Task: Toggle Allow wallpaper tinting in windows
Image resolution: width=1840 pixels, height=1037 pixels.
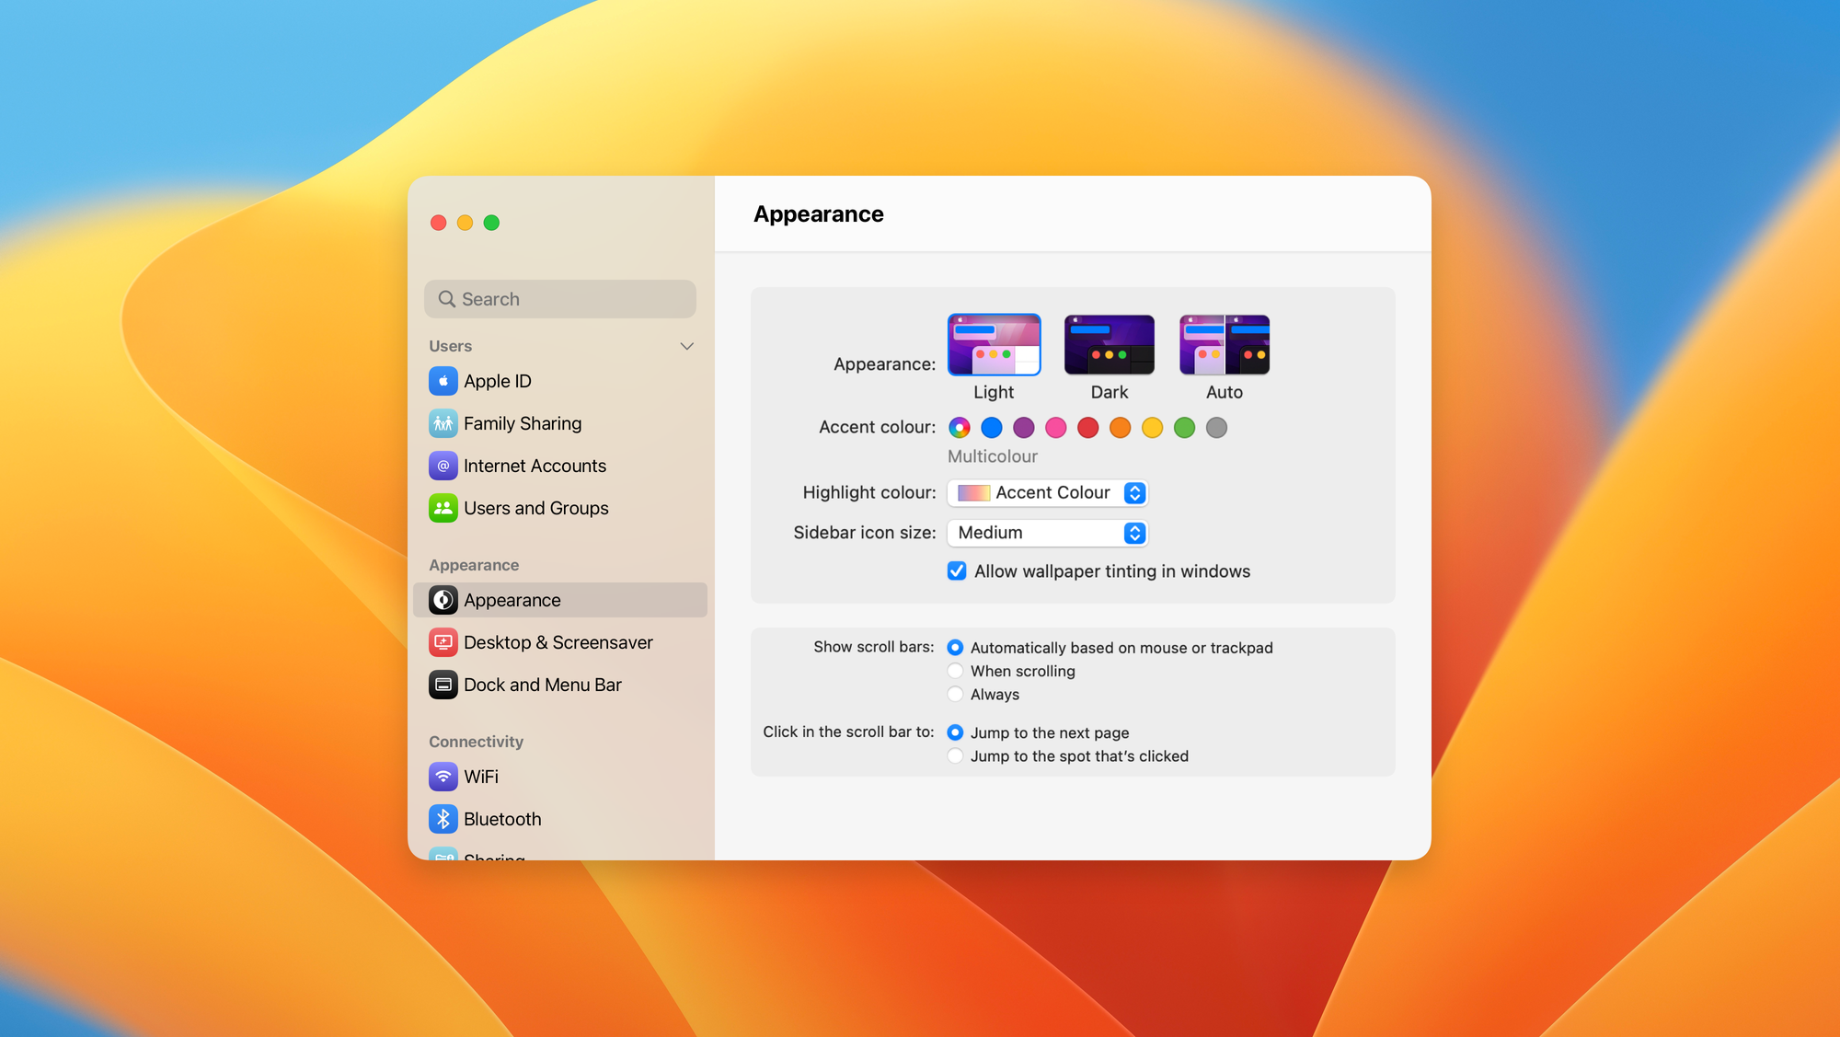Action: point(957,571)
